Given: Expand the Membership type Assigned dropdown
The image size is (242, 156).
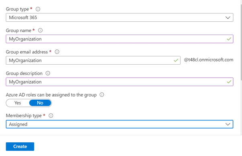Looking at the screenshot, I should [x=119, y=124].
